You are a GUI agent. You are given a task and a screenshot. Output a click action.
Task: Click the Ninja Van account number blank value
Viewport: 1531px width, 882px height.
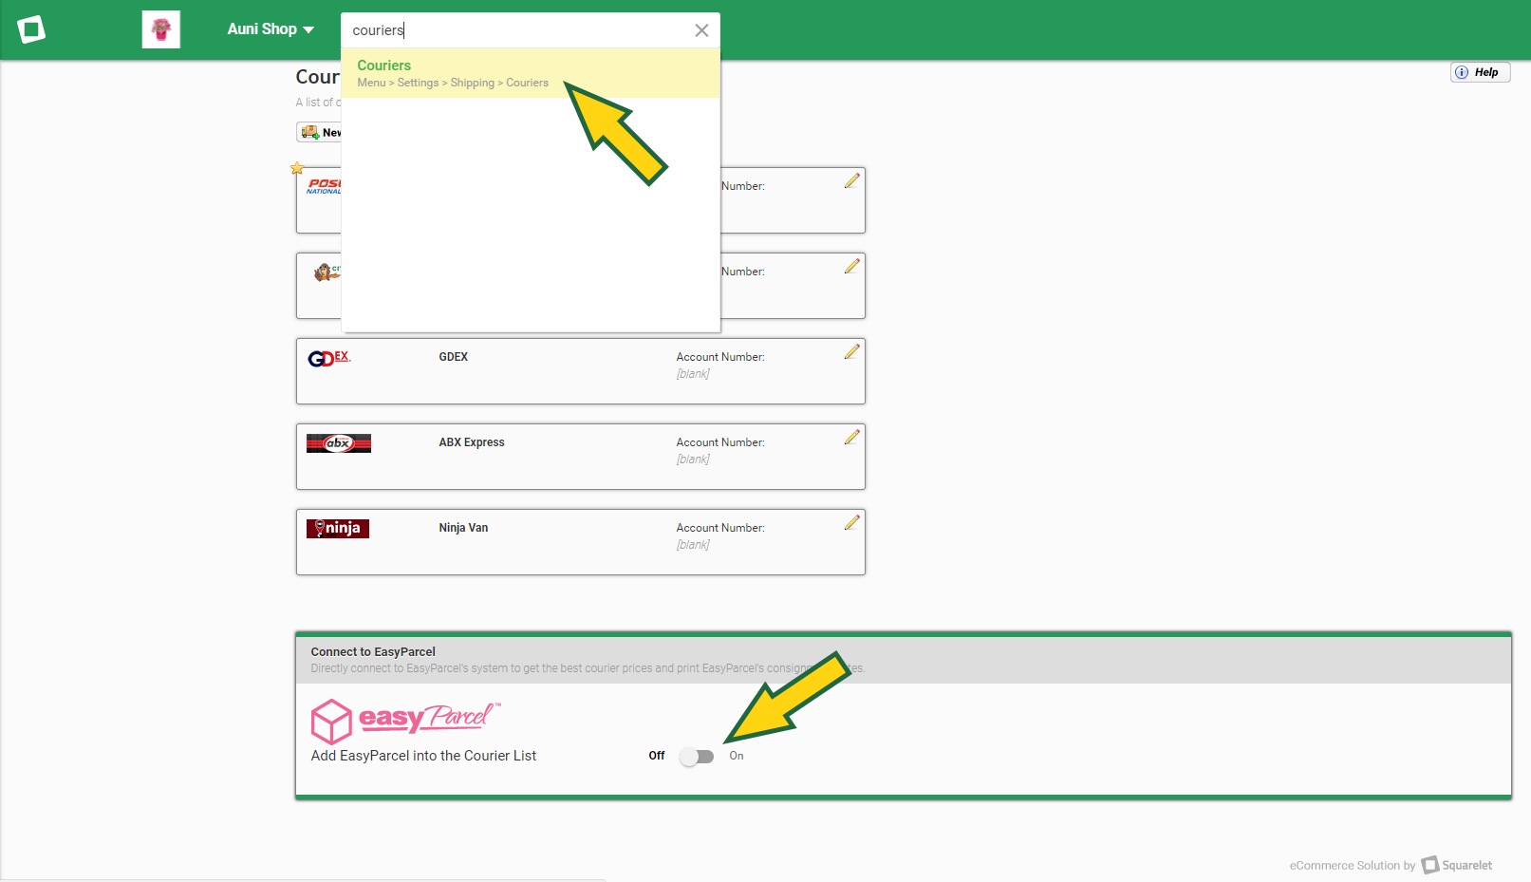[693, 545]
